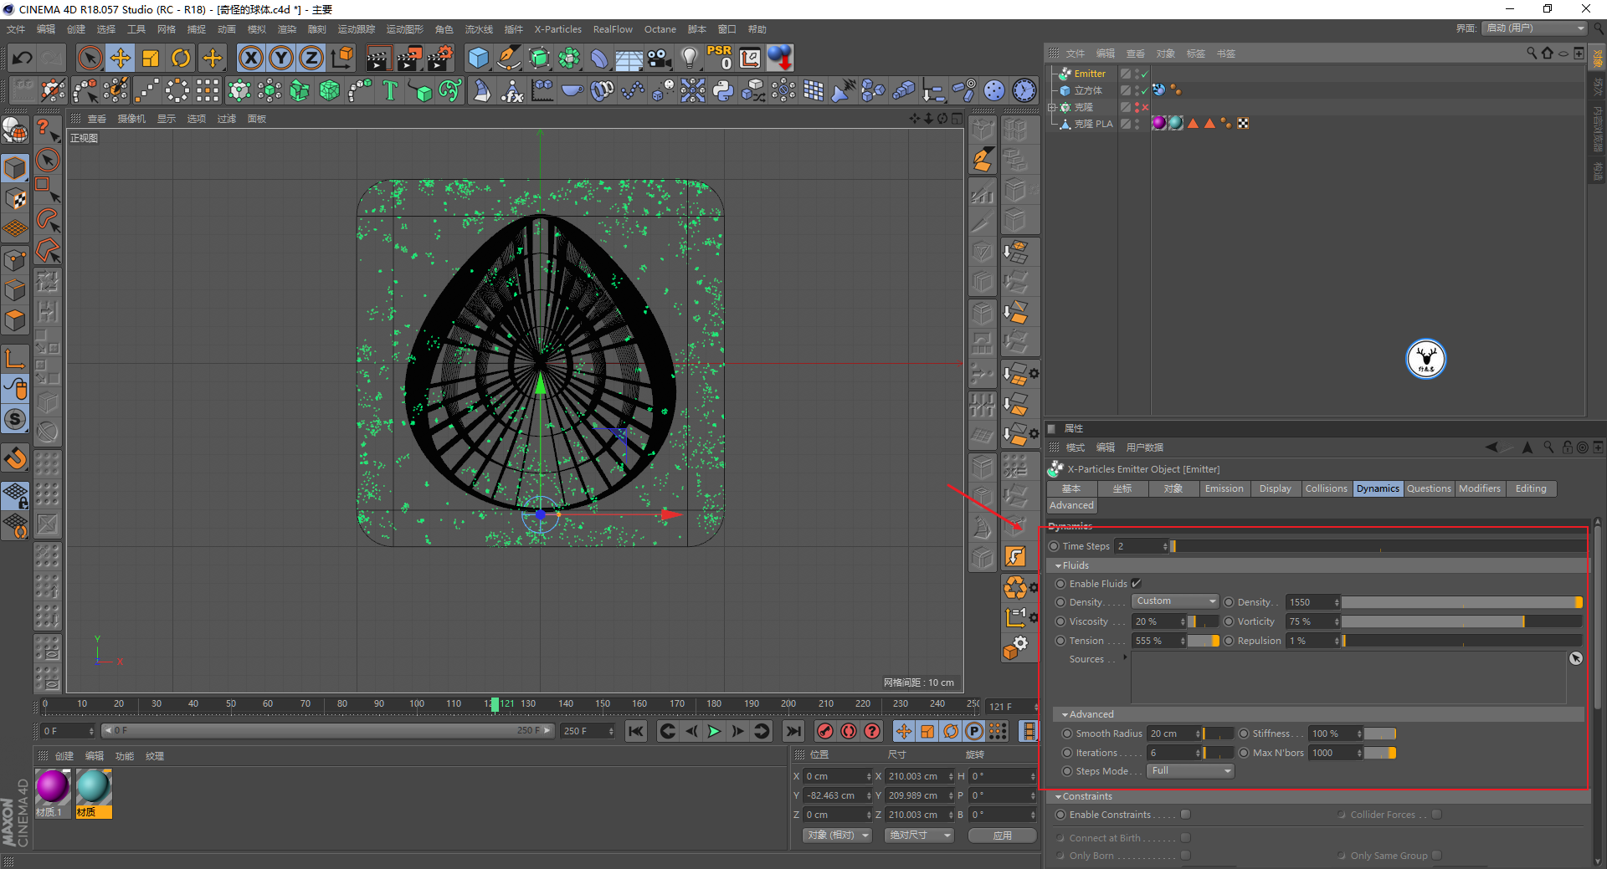Toggle the X axis lock
The image size is (1607, 869).
(251, 58)
